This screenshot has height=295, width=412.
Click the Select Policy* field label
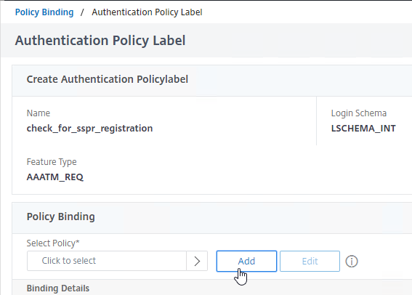pos(53,243)
